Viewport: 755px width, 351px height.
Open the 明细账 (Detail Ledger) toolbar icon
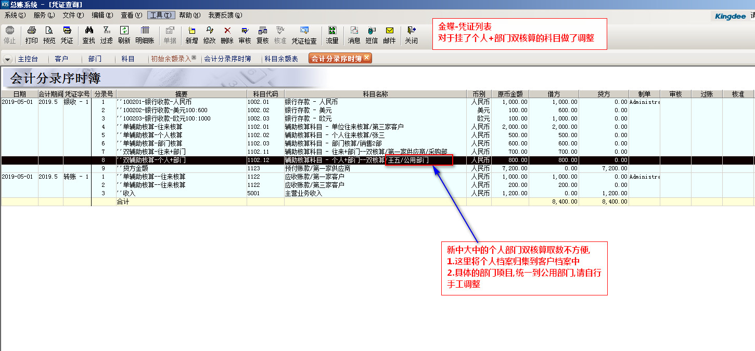(145, 35)
